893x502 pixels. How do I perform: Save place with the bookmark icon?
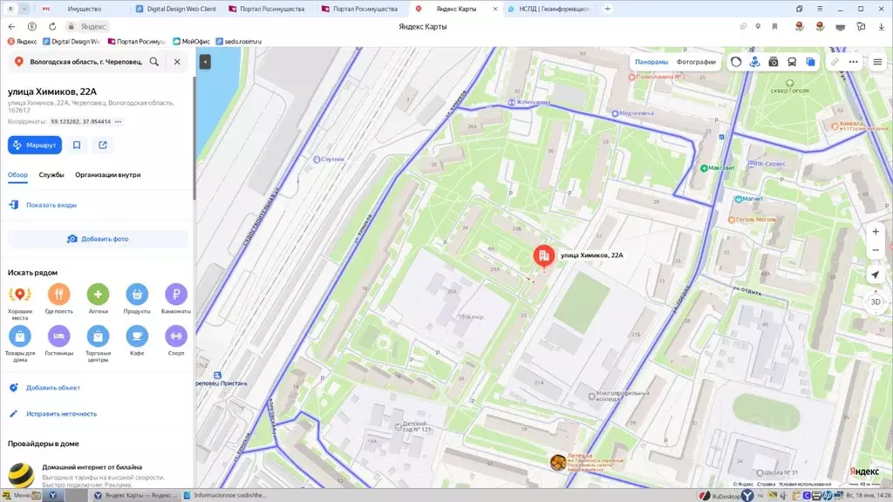[77, 145]
